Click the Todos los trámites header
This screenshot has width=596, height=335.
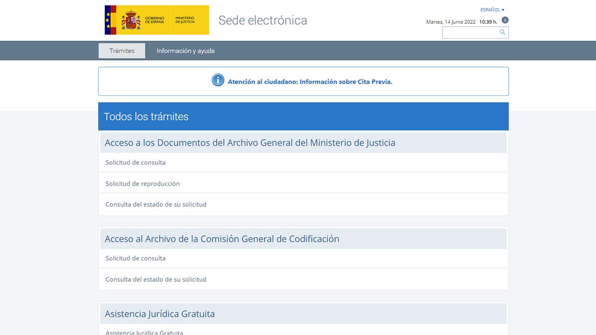click(x=146, y=116)
